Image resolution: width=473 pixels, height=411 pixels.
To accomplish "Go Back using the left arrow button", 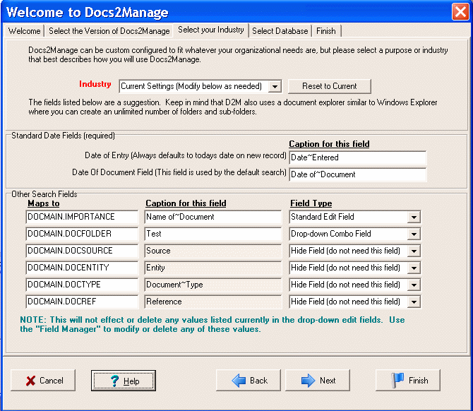I will pyautogui.click(x=248, y=381).
